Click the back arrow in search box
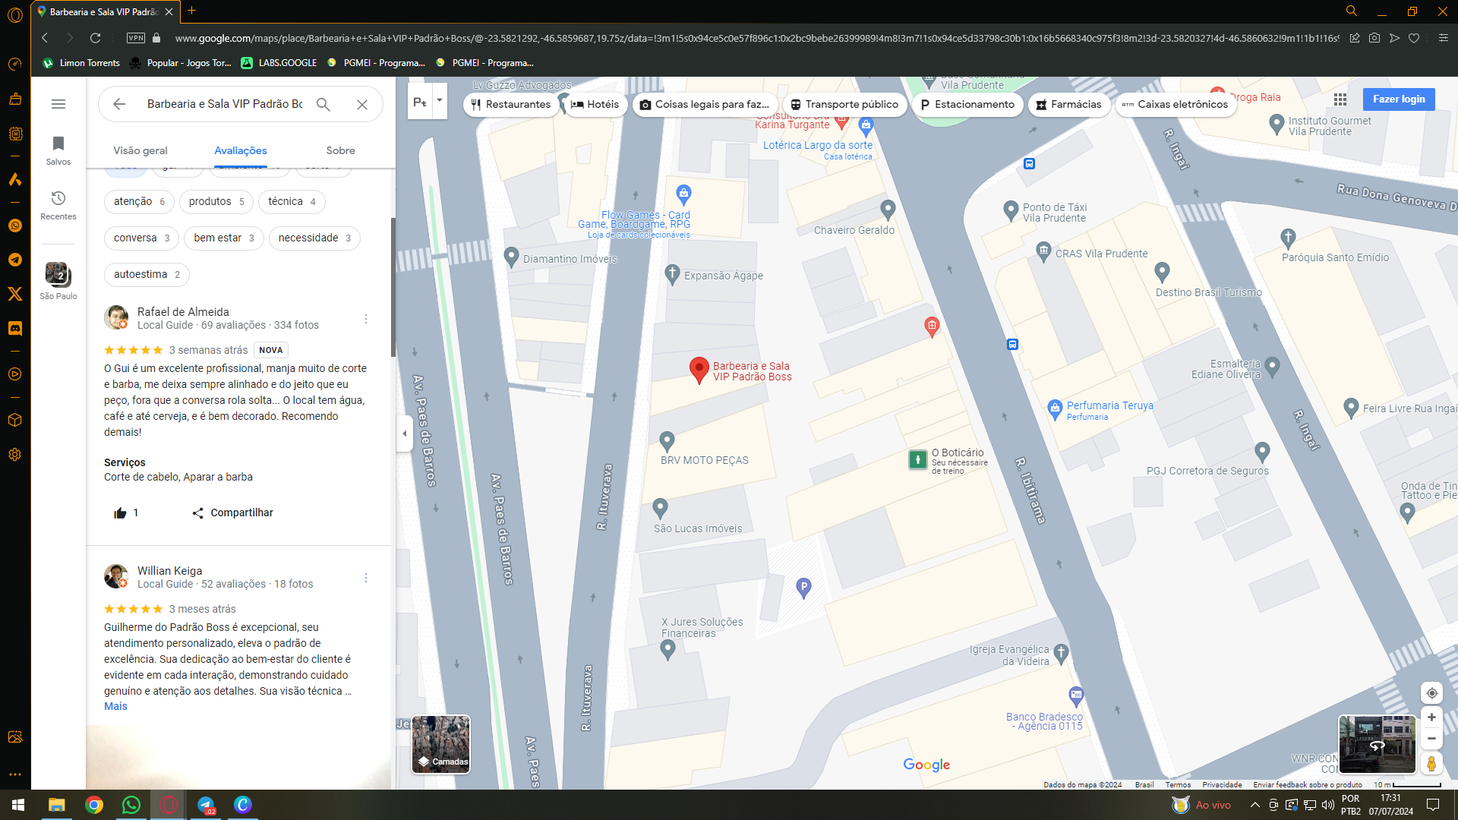Image resolution: width=1458 pixels, height=820 pixels. [x=119, y=104]
